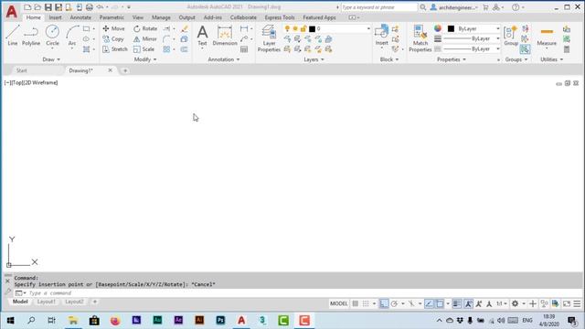Image resolution: width=585 pixels, height=329 pixels.
Task: Click the black layer color swatch
Action: pyautogui.click(x=312, y=28)
